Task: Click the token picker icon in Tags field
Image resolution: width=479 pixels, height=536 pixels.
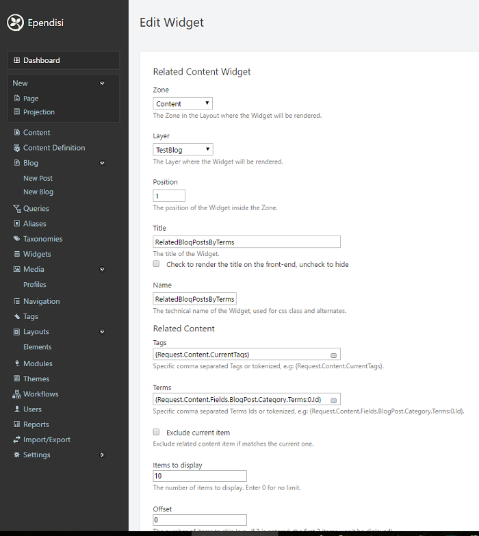Action: 333,355
